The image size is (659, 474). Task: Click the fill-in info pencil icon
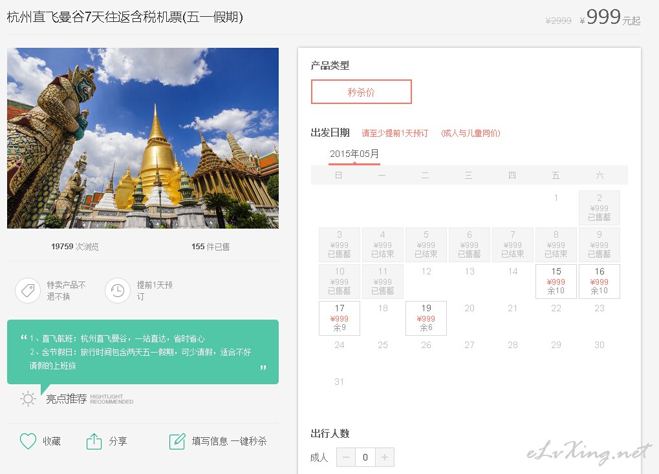point(177,441)
